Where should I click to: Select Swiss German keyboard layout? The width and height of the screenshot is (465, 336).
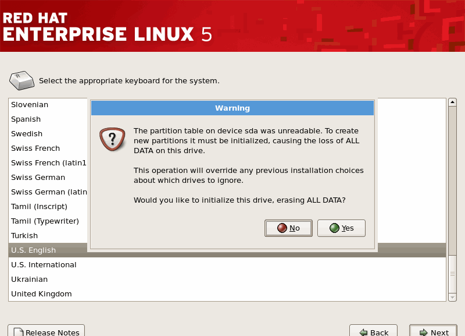[x=38, y=178]
